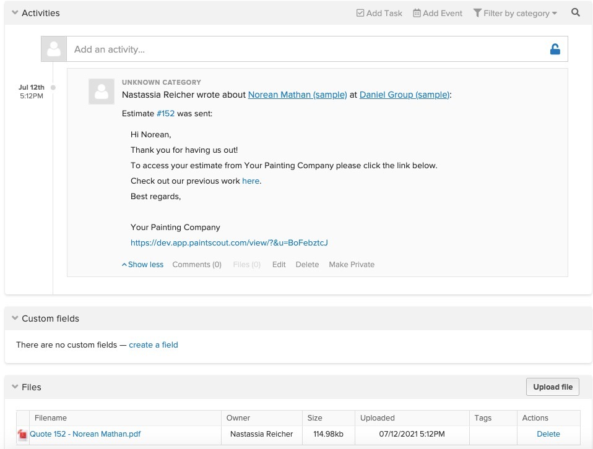Viewport: 593px width, 449px height.
Task: Click the PDF icon beside Quote 152 file
Action: coord(22,435)
